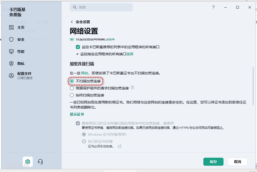
Task: Click the magnifier icon in the search box
Action: point(75,7)
